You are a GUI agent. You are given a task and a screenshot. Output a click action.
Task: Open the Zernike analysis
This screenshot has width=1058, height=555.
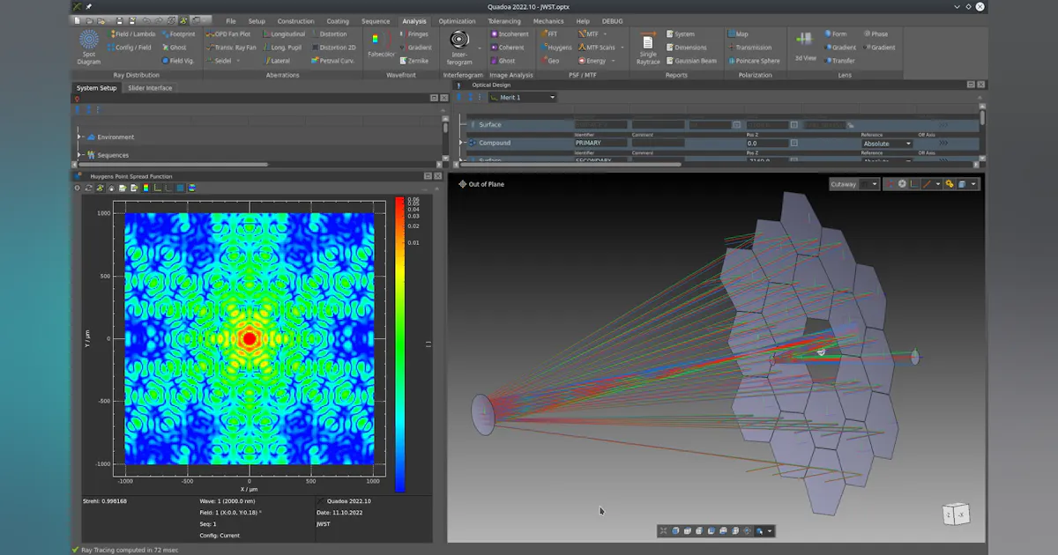[x=415, y=61]
